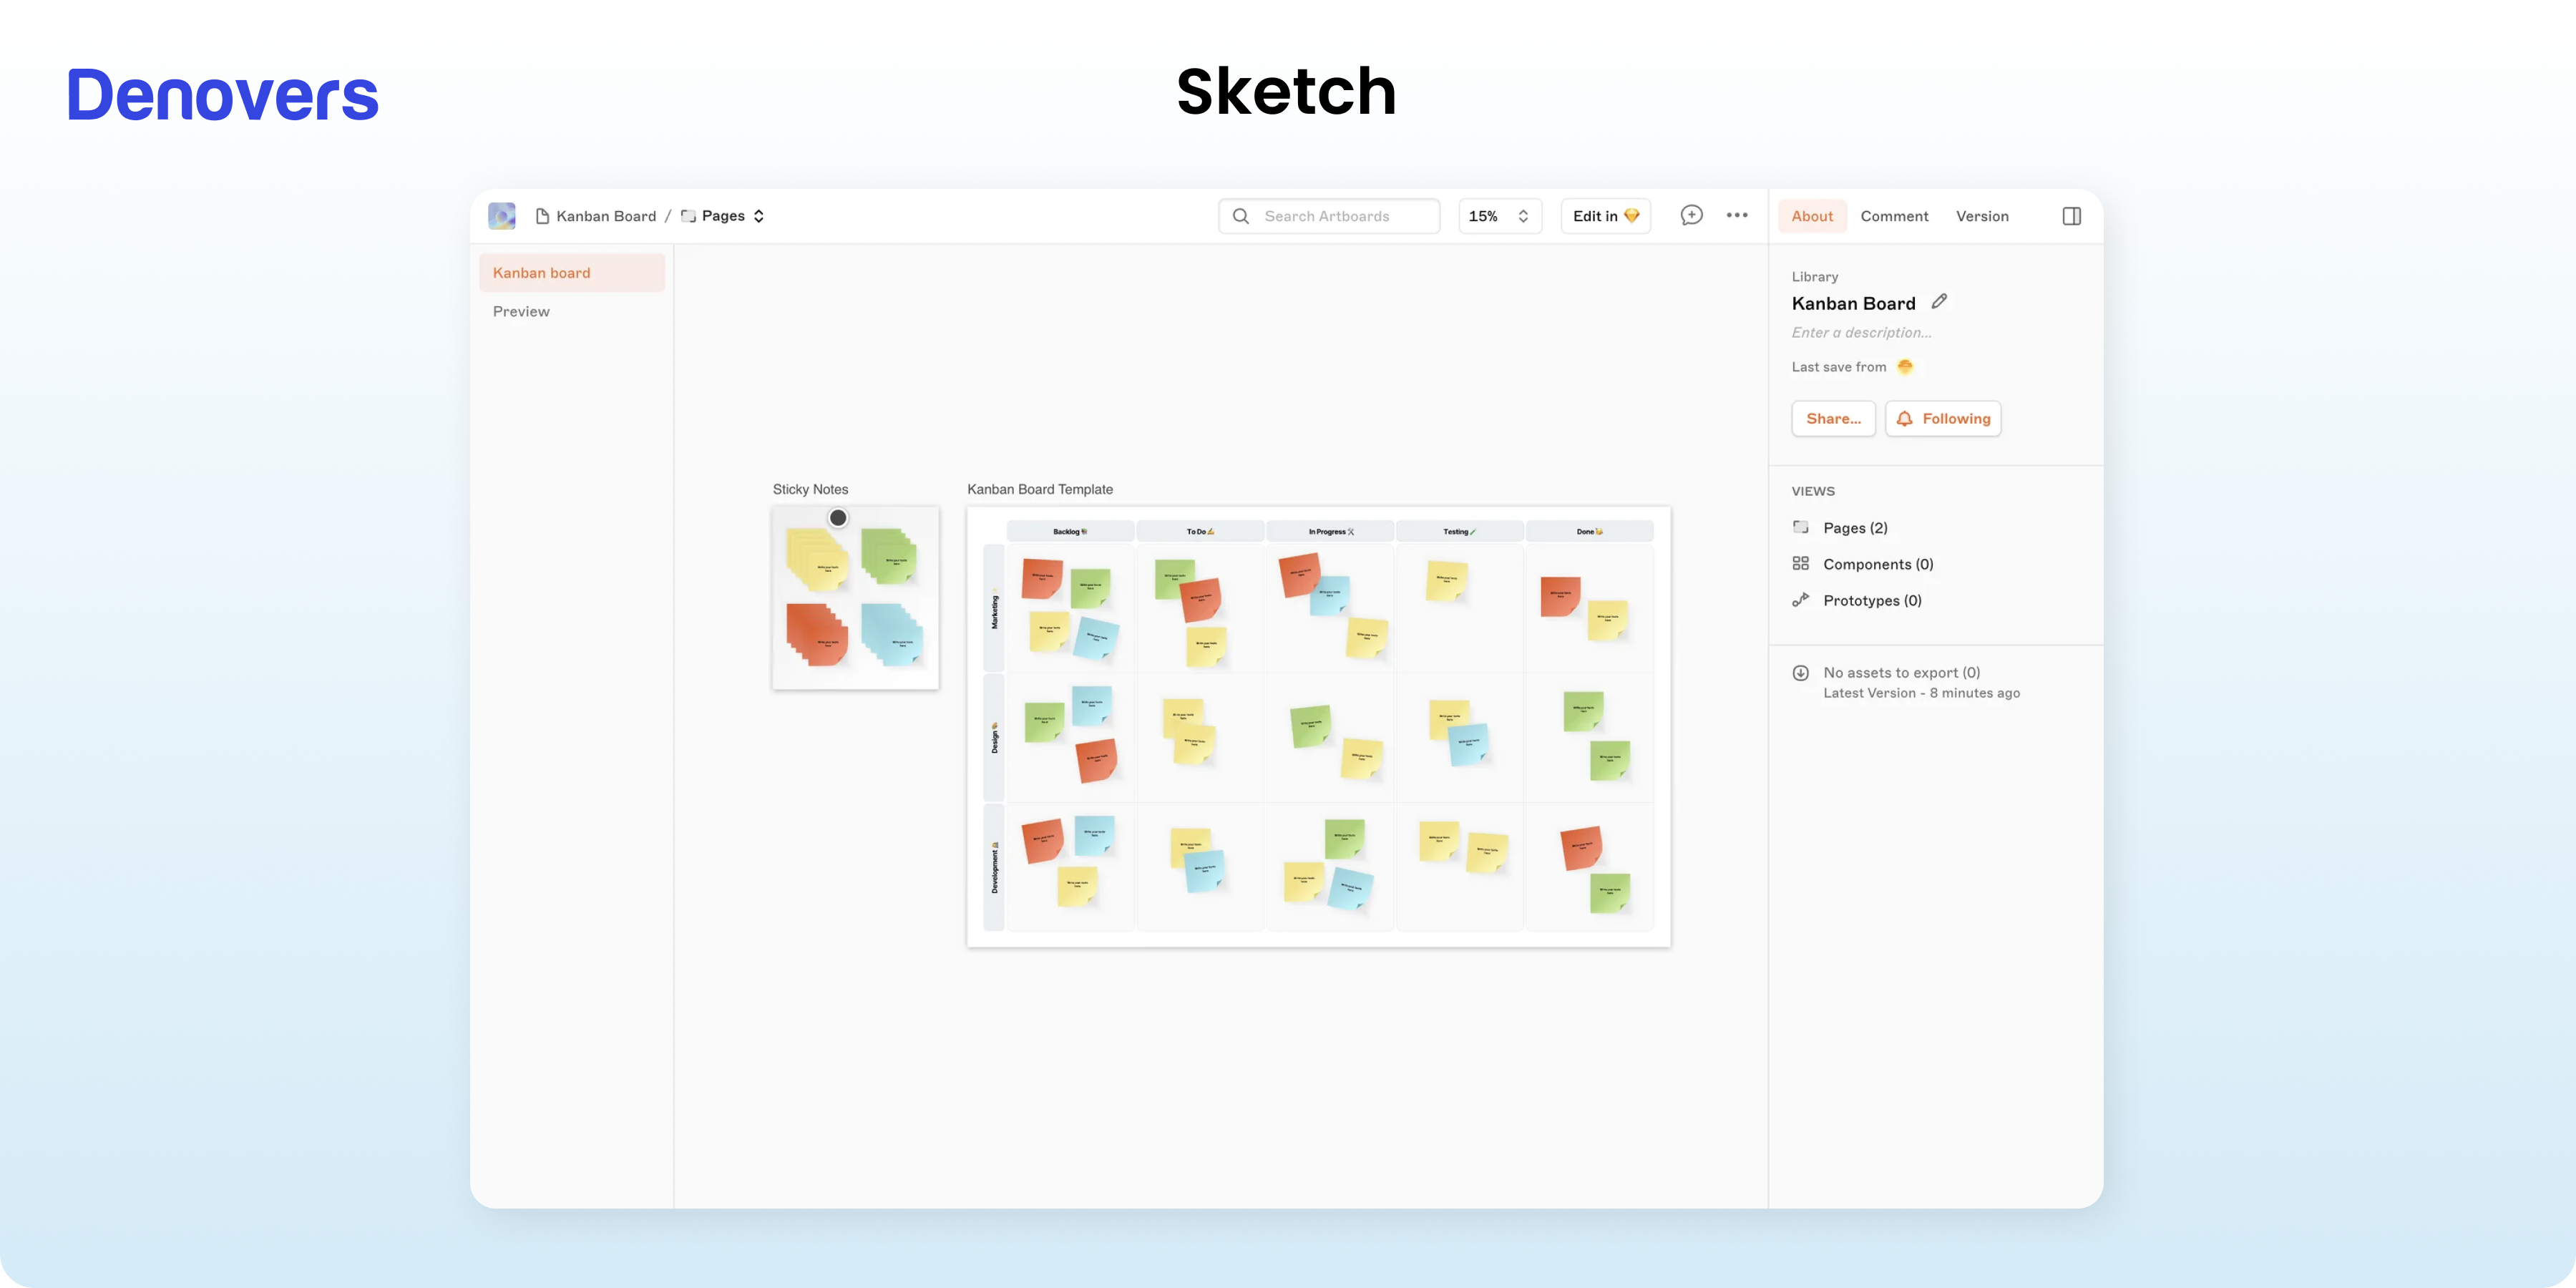
Task: Click the Design row label
Action: point(994,737)
